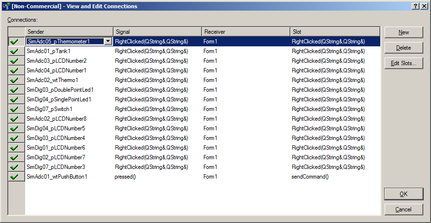The height and width of the screenshot is (223, 431).
Task: Open the SimAdc05_pThermometer1 sender dropdown arrow
Action: (108, 42)
